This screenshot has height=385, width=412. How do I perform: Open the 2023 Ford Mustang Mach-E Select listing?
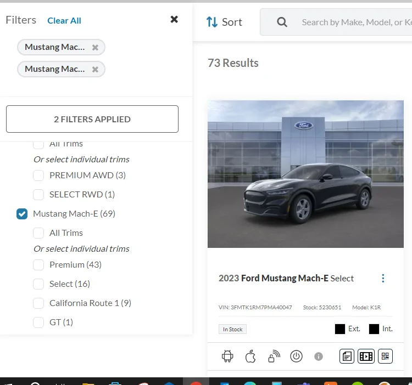click(x=286, y=278)
